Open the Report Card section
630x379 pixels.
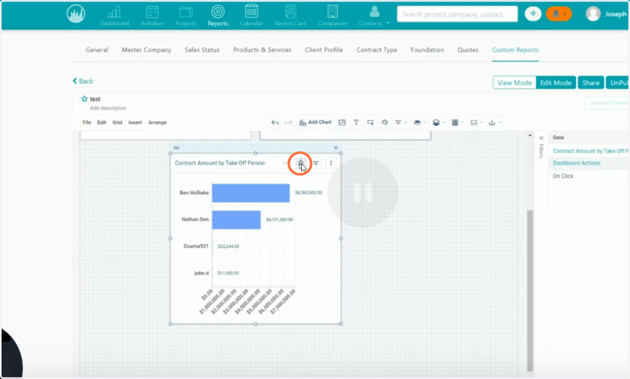tap(290, 15)
